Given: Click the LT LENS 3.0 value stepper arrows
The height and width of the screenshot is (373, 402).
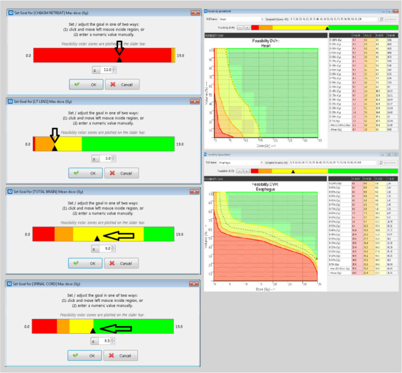Looking at the screenshot, I should pos(113,159).
